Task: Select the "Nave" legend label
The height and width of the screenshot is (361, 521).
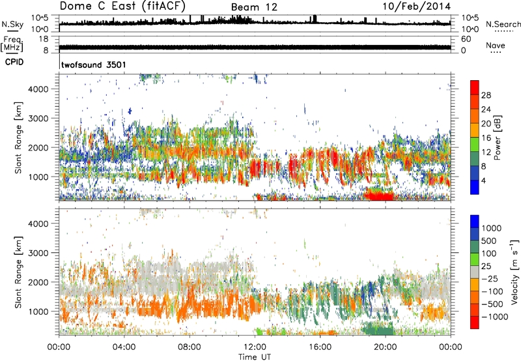Action: [x=496, y=46]
